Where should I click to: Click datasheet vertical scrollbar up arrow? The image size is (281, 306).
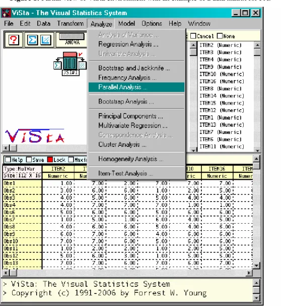[x=256, y=159]
